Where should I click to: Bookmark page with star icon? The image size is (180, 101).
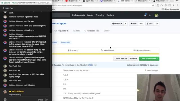[153, 5]
